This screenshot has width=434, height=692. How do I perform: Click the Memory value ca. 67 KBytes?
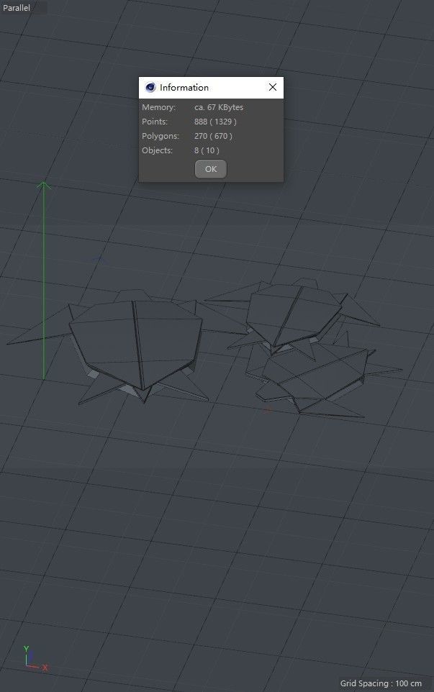tap(219, 107)
